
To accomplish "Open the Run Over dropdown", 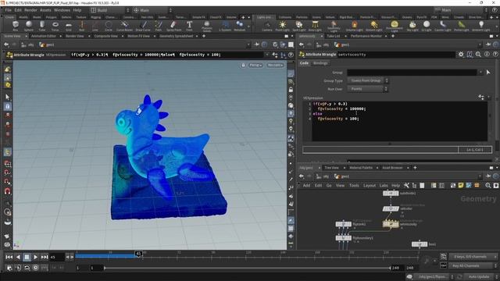I will [368, 89].
